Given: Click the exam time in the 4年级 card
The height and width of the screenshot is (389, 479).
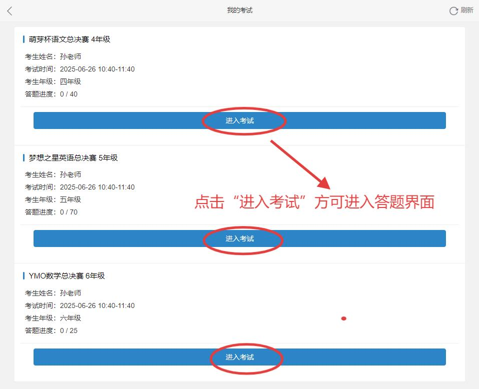Looking at the screenshot, I should tap(80, 69).
